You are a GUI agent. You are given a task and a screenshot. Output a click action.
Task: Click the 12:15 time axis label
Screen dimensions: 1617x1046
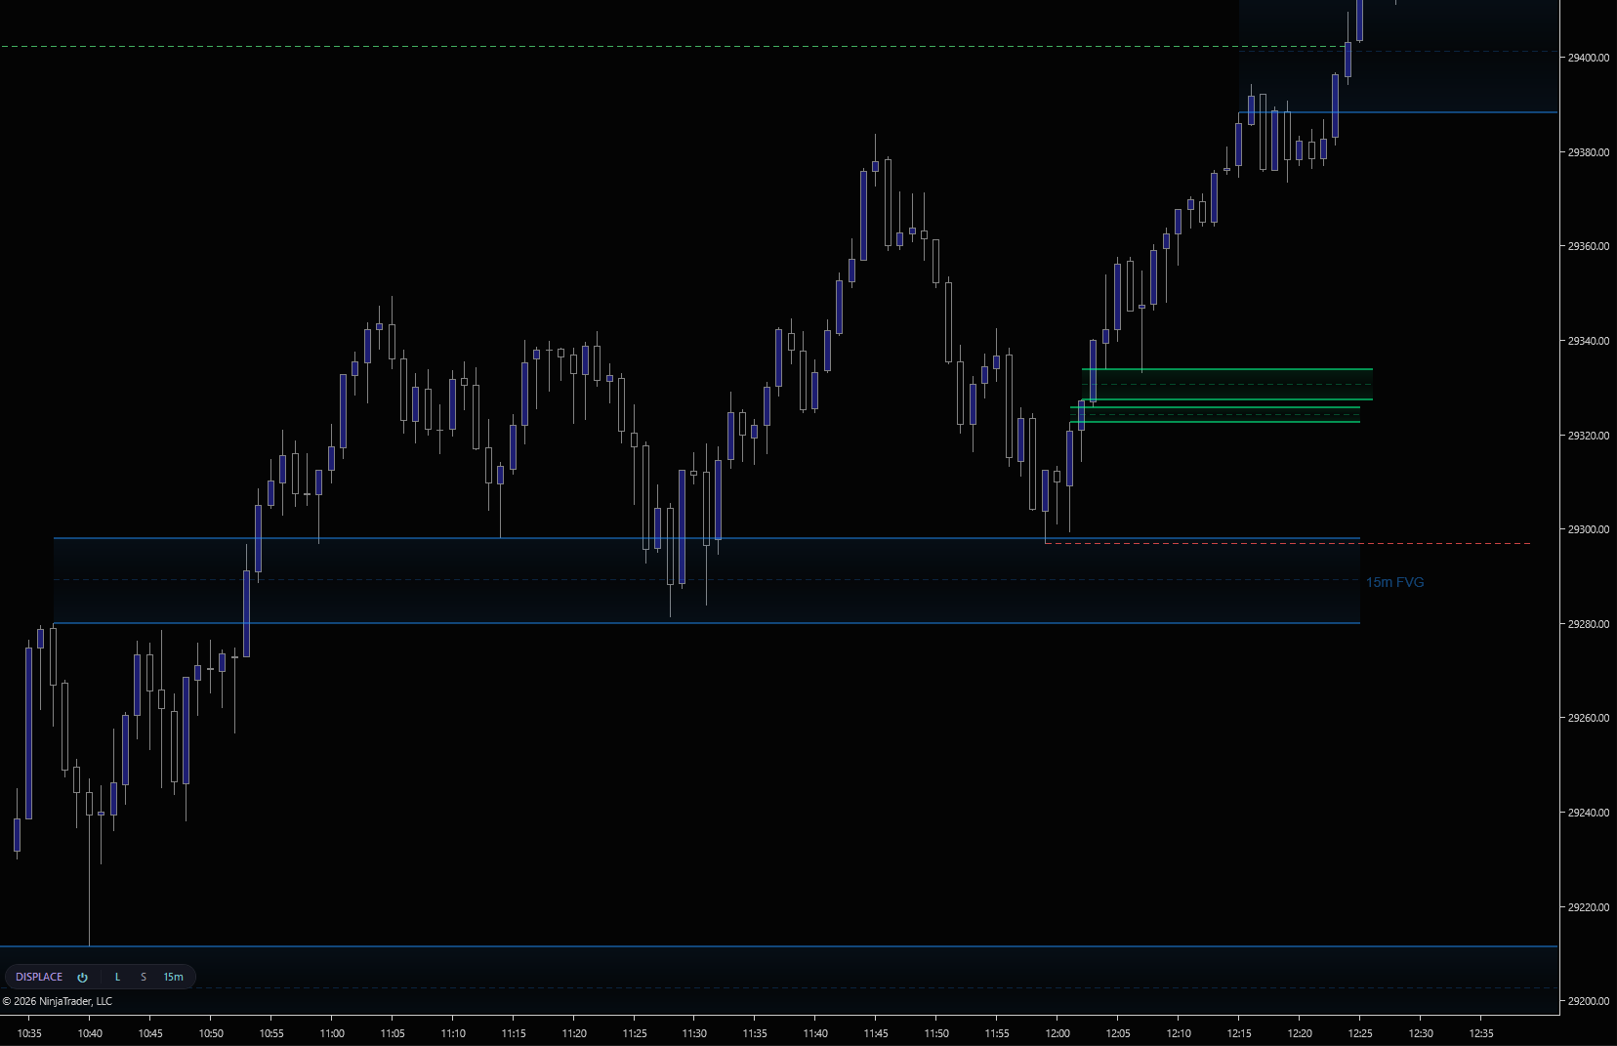(1239, 1033)
